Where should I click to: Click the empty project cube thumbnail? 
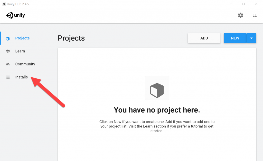157,88
